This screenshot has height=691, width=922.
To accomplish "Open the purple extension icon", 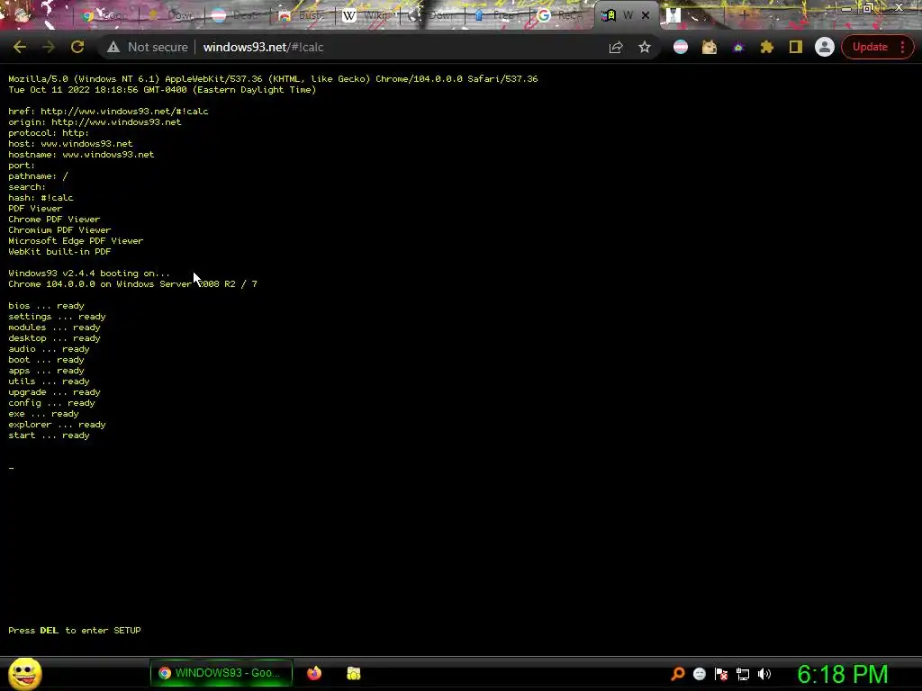I will [x=738, y=47].
